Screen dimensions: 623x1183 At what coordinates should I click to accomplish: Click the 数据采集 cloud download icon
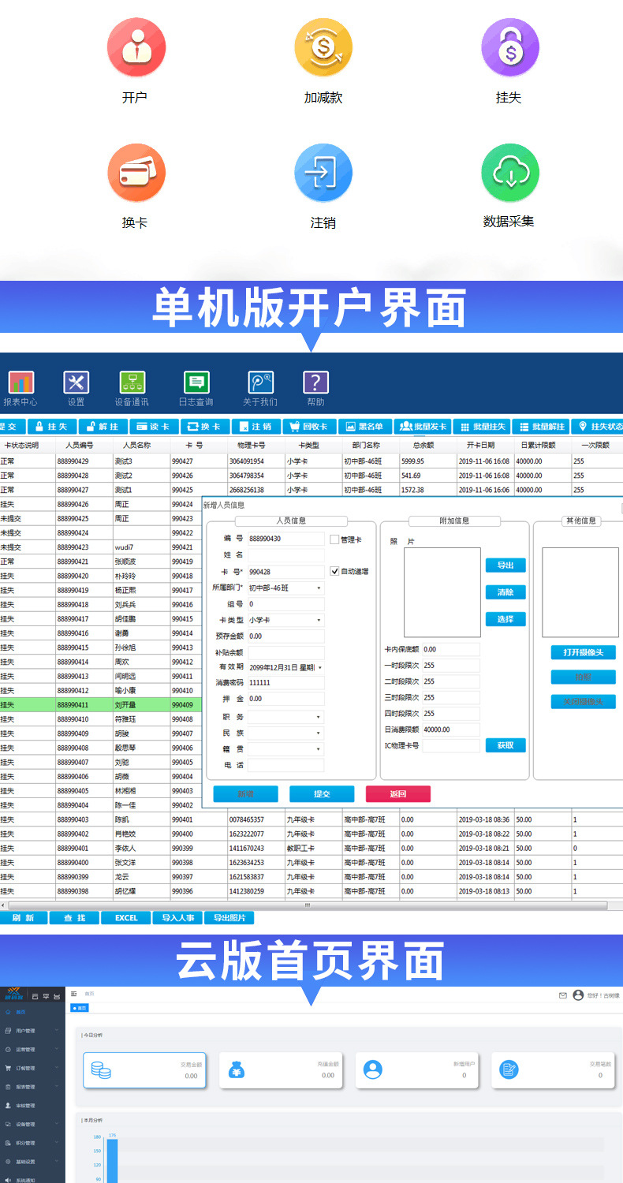[510, 173]
